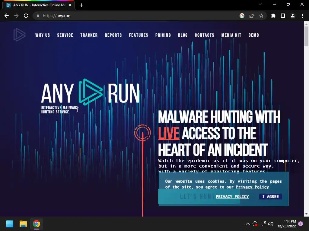Click the page vertical scrollbar thumb
The width and height of the screenshot is (309, 231).
click(x=306, y=36)
